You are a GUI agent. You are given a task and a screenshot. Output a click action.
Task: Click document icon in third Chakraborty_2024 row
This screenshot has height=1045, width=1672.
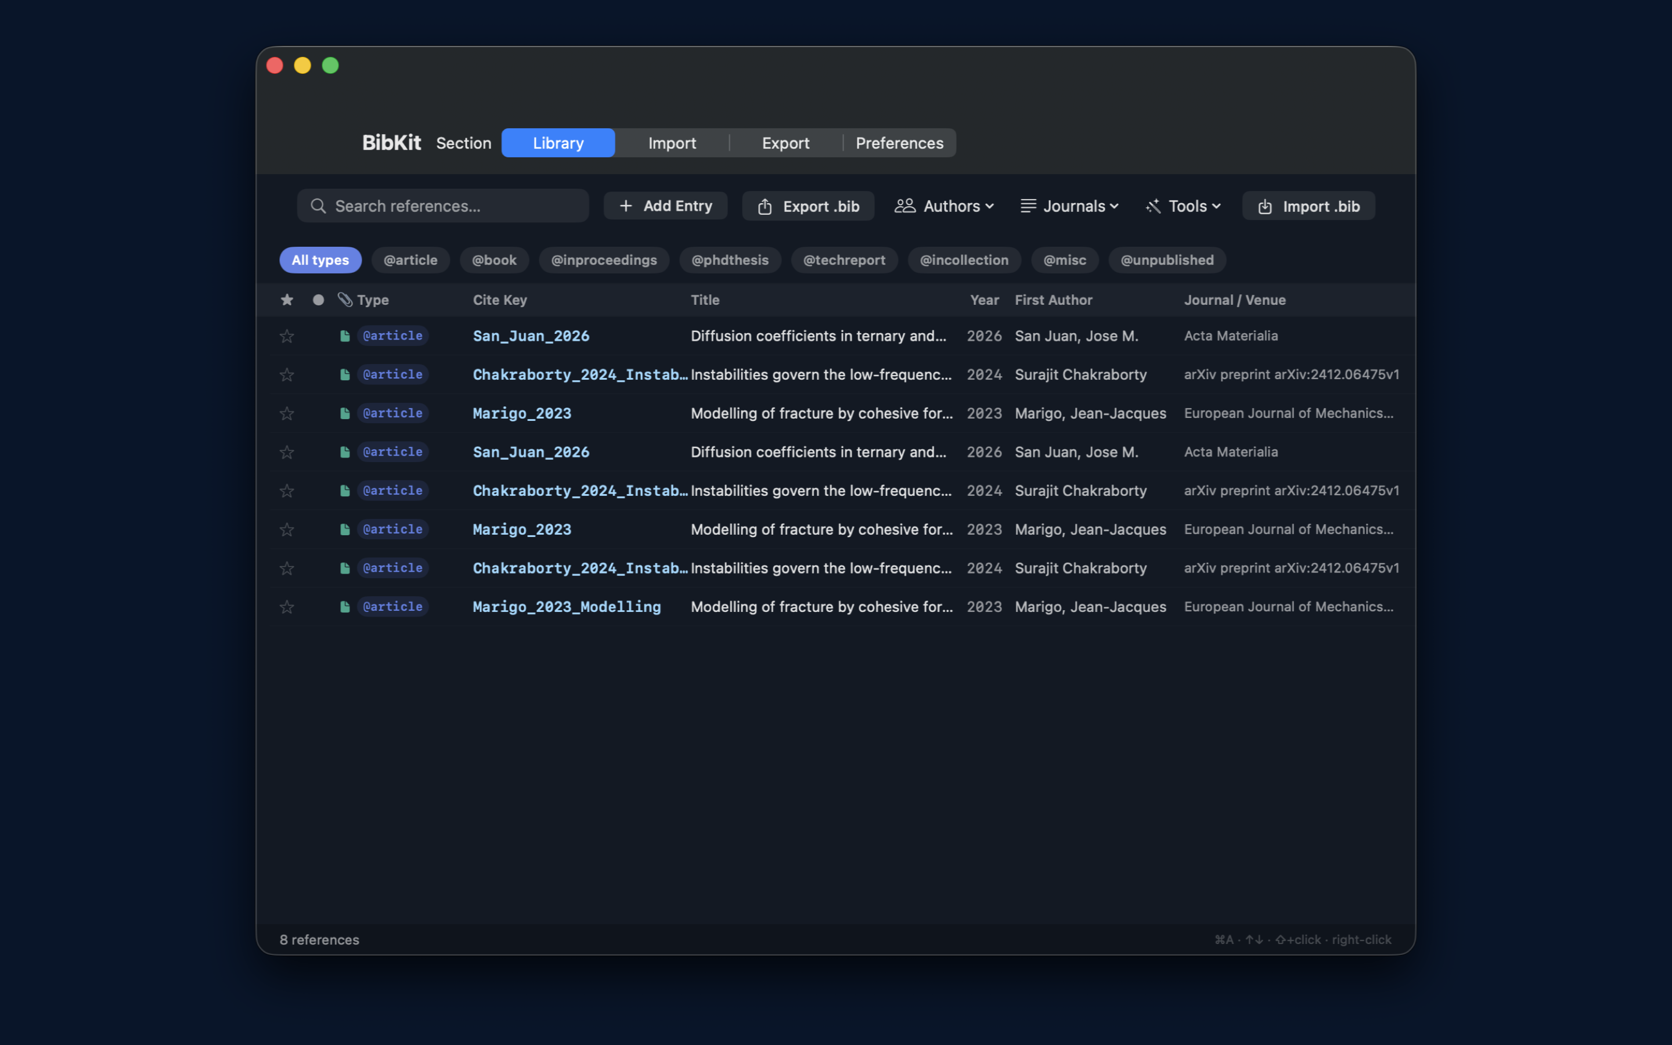(345, 568)
